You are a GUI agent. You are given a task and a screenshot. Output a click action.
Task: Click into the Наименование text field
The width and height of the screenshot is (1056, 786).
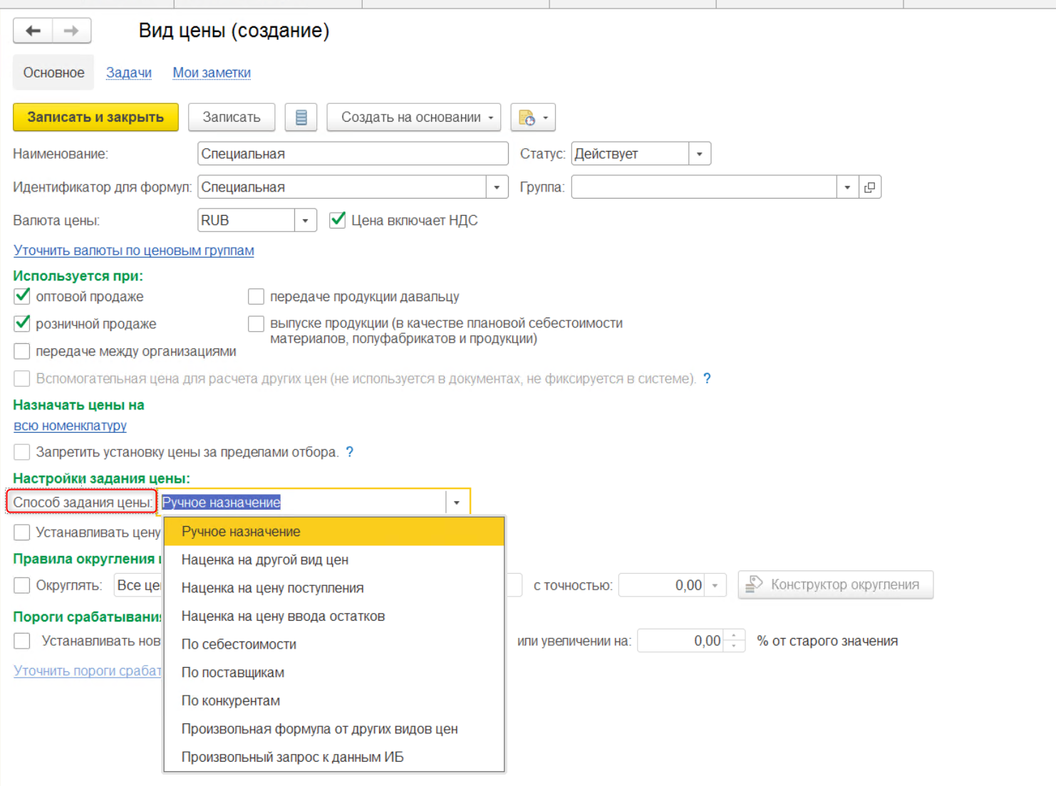point(352,154)
